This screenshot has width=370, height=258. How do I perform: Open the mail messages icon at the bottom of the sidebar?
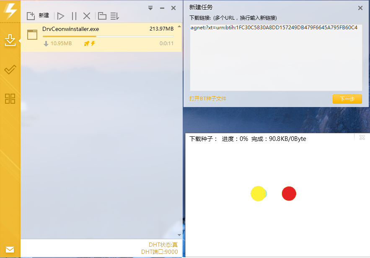click(10, 250)
